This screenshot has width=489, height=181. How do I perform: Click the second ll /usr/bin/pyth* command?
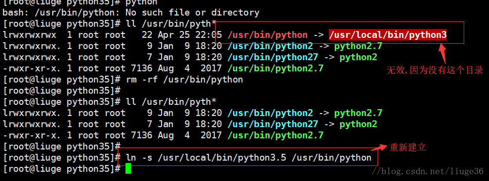tap(171, 102)
